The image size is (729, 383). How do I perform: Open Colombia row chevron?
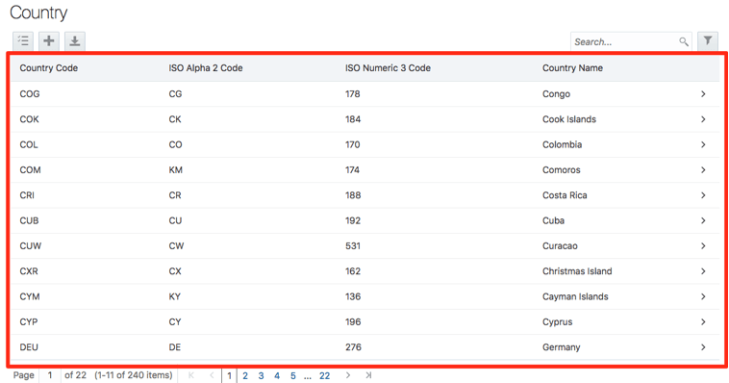click(x=703, y=144)
